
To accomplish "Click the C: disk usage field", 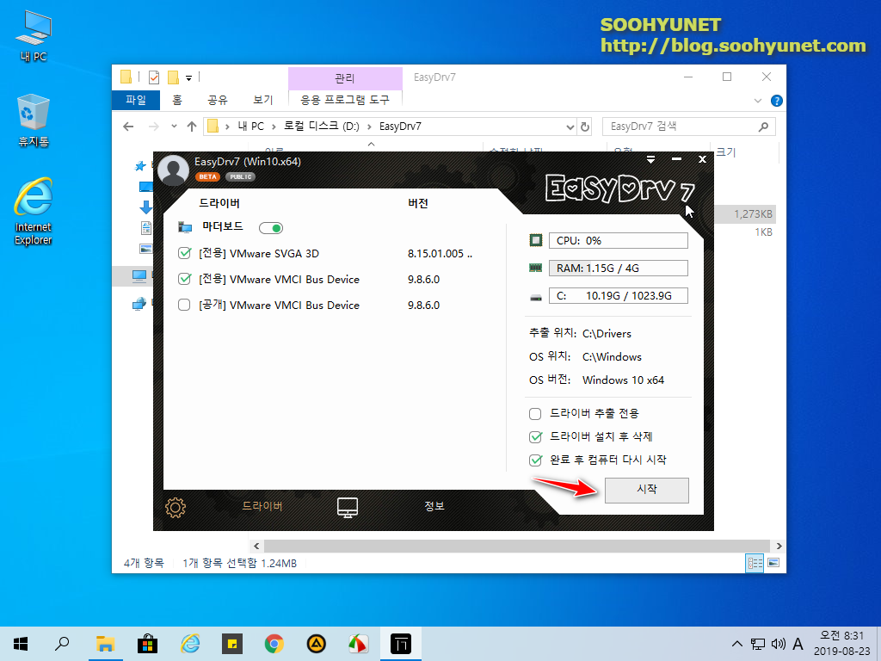I will [618, 296].
